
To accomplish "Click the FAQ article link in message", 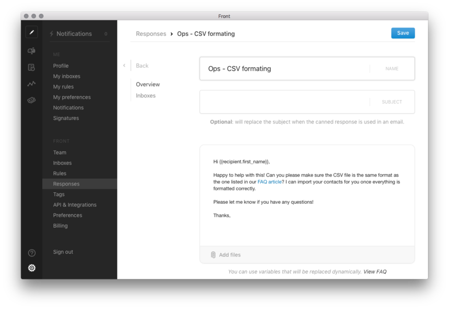I will (269, 182).
